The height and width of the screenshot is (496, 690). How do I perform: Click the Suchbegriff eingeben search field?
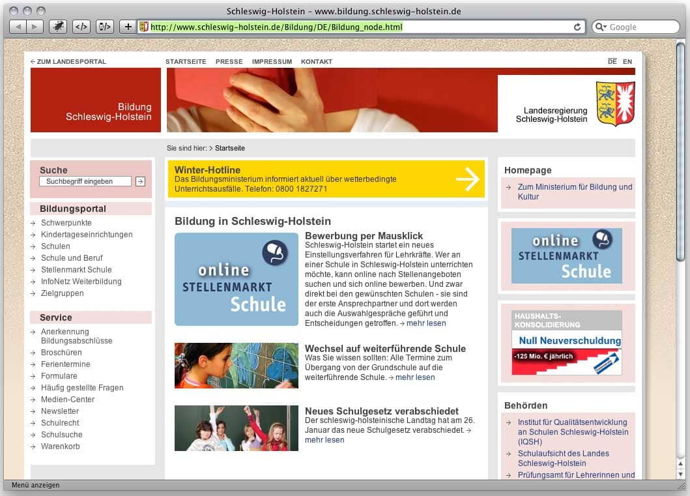pyautogui.click(x=85, y=181)
